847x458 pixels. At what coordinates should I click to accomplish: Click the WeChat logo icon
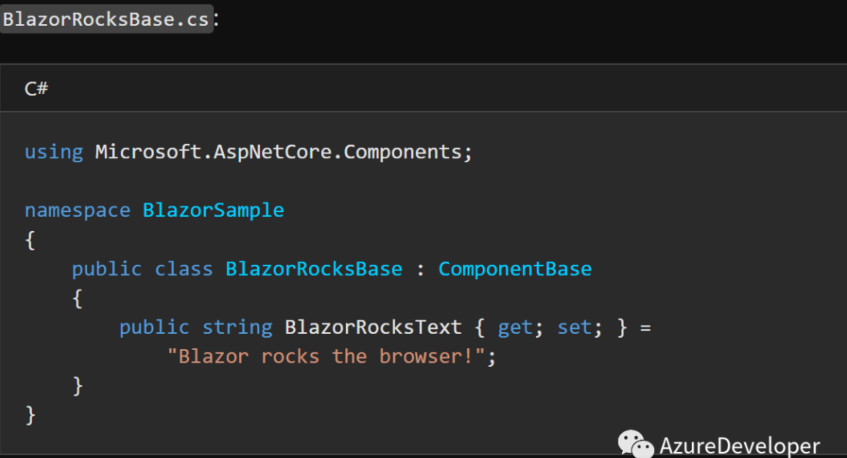636,444
